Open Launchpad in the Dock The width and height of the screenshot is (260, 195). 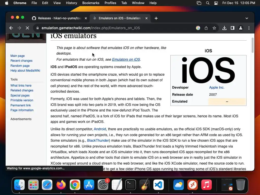coord(33,185)
